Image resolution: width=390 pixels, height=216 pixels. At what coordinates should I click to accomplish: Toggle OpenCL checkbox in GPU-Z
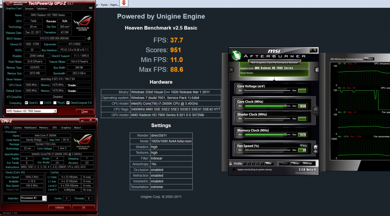tap(26, 103)
